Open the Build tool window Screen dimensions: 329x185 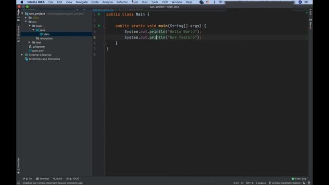click(x=58, y=179)
